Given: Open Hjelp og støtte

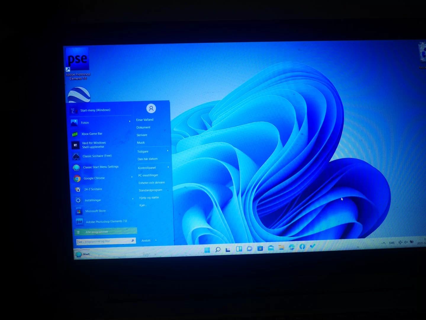Looking at the screenshot, I should [x=149, y=198].
